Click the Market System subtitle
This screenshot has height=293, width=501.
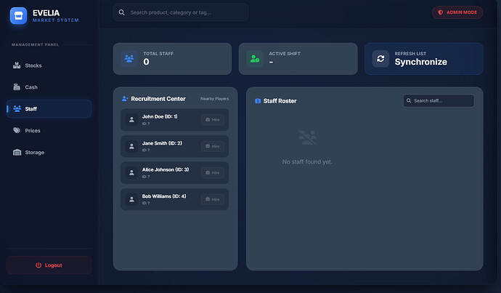[x=56, y=20]
